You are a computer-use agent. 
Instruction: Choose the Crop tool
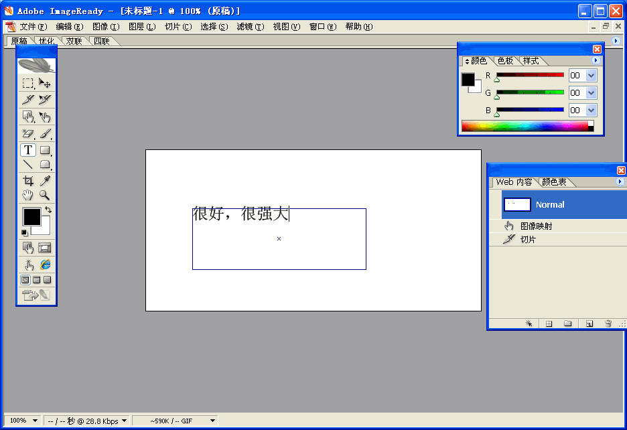28,181
